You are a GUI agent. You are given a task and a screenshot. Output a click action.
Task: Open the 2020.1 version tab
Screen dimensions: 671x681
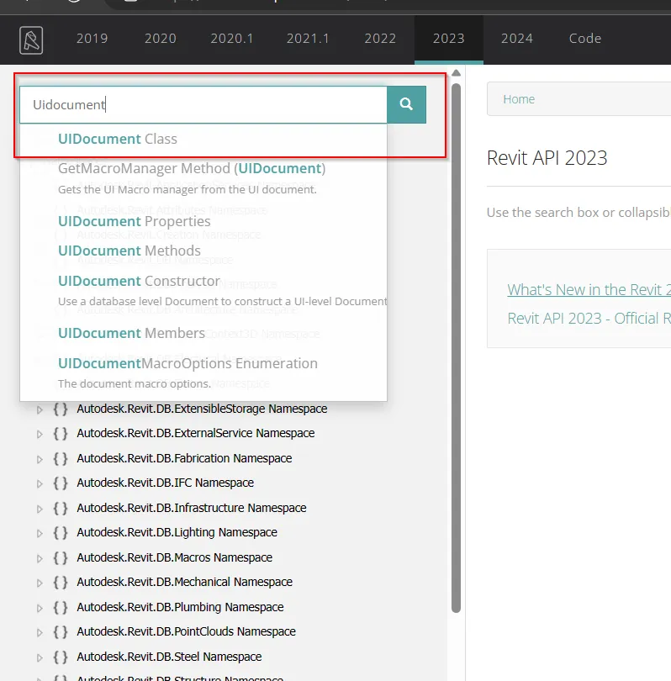coord(232,39)
